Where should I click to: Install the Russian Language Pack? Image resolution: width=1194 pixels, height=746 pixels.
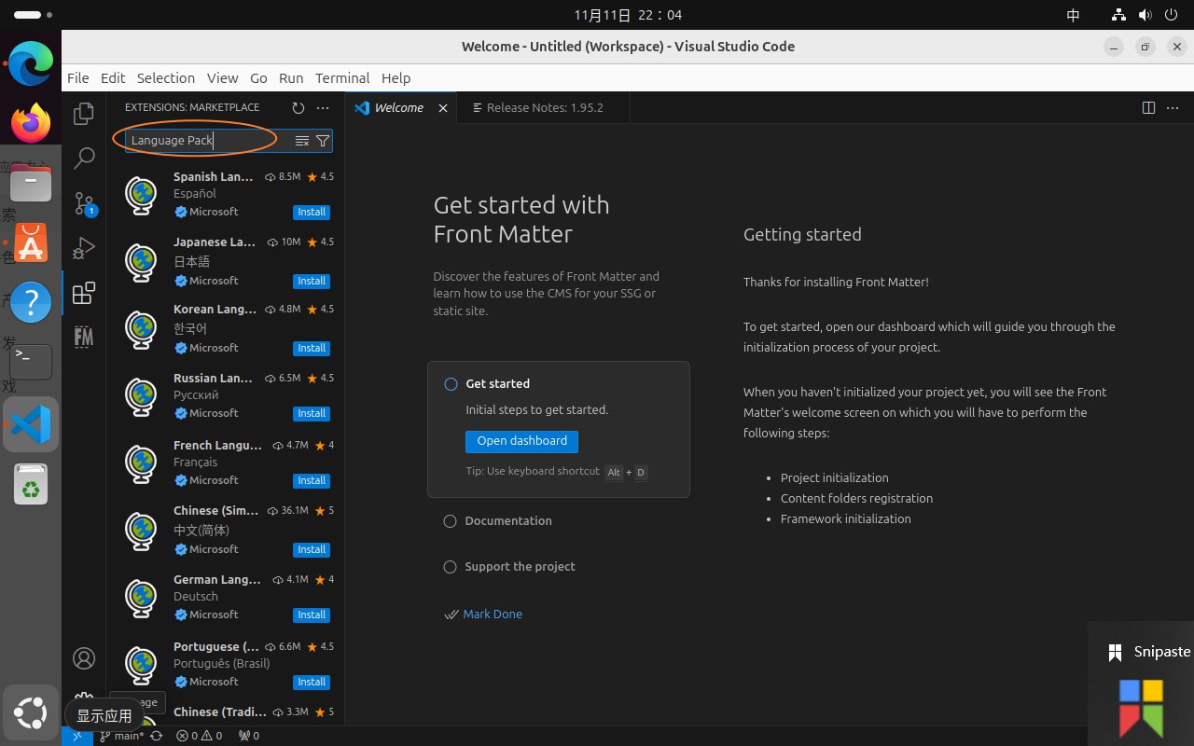(x=312, y=414)
